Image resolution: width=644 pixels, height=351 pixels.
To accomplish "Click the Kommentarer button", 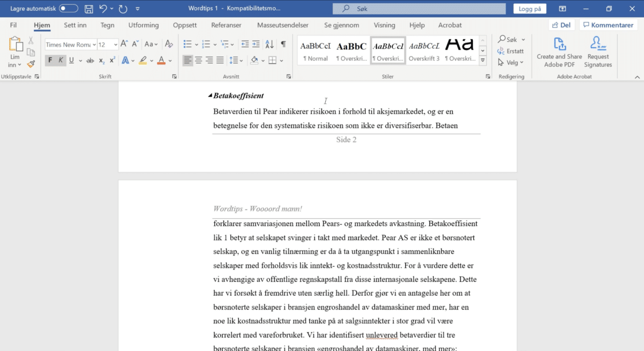I will point(608,25).
